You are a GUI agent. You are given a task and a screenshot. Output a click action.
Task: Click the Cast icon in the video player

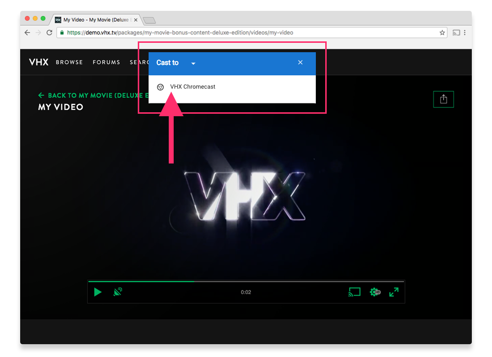point(354,292)
